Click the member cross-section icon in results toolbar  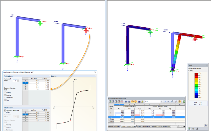[x=116, y=101]
